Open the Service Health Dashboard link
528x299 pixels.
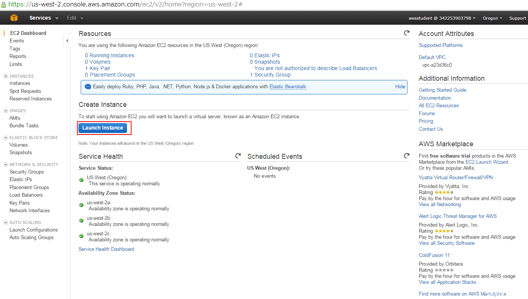106,249
